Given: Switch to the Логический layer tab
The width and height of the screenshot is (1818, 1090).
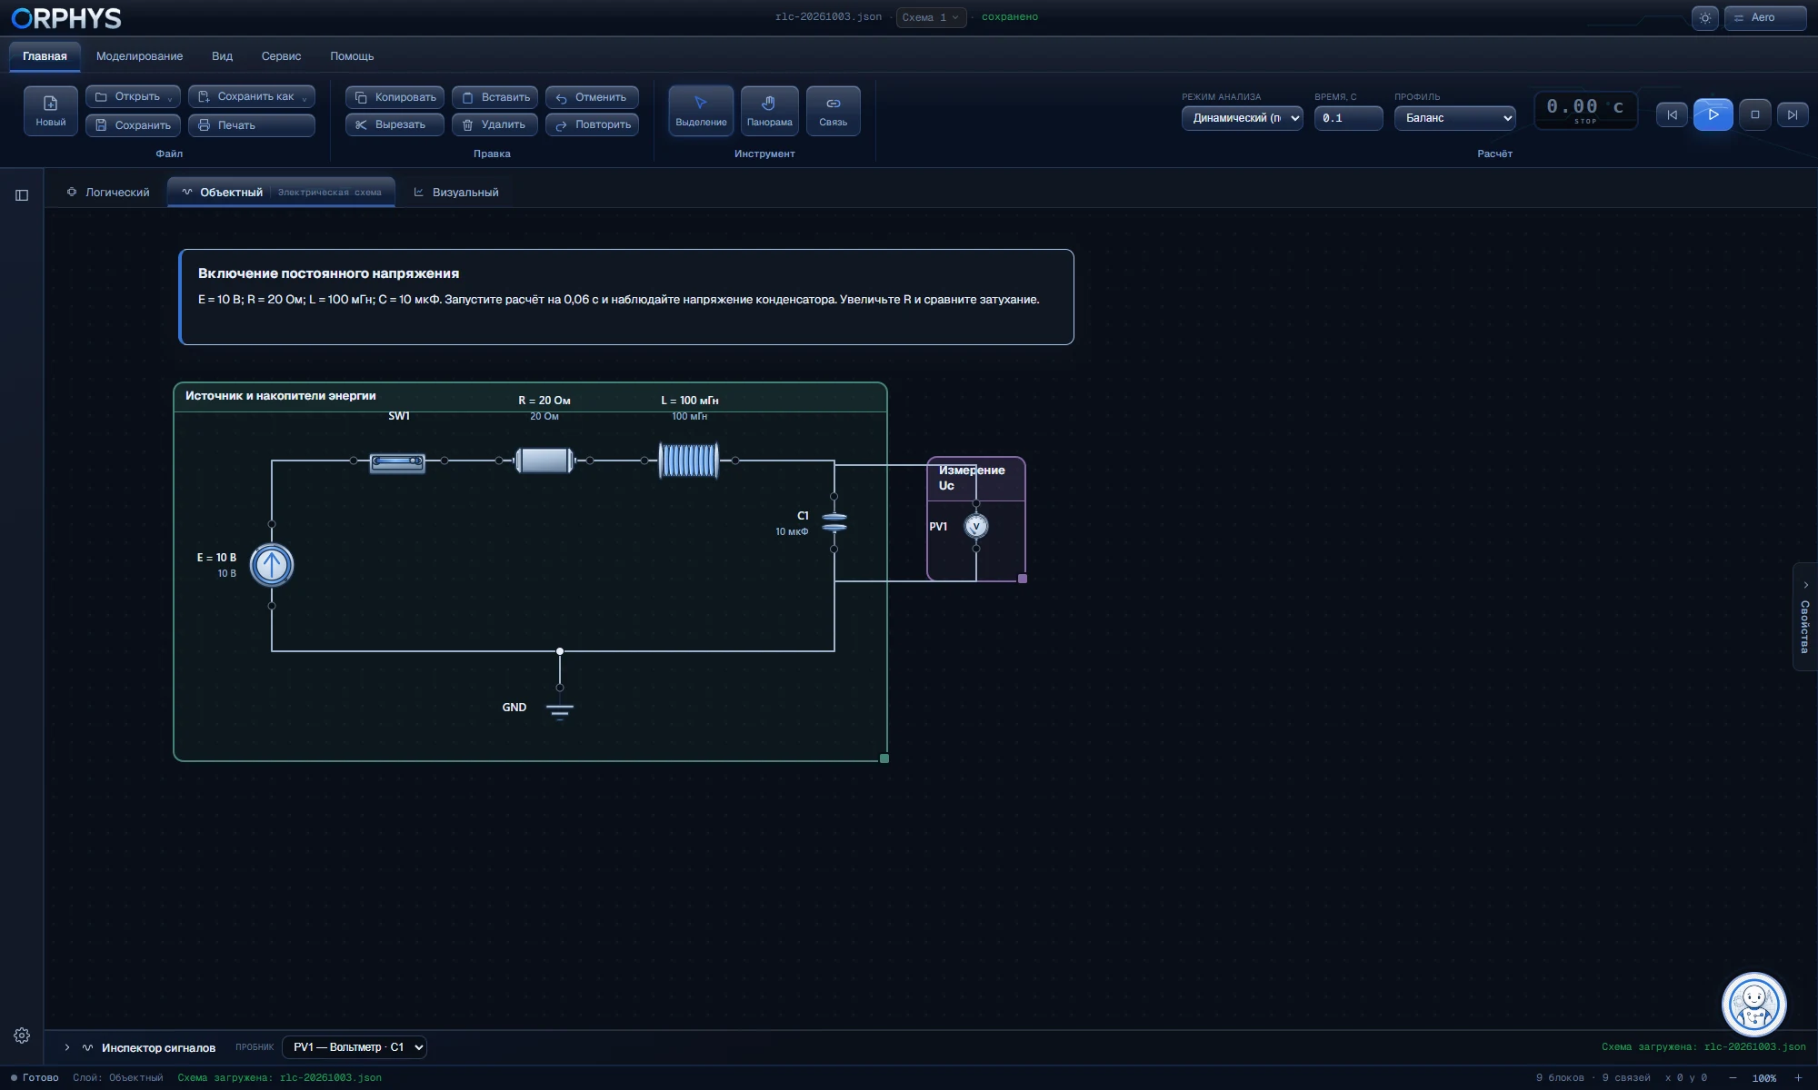Looking at the screenshot, I should coord(108,193).
